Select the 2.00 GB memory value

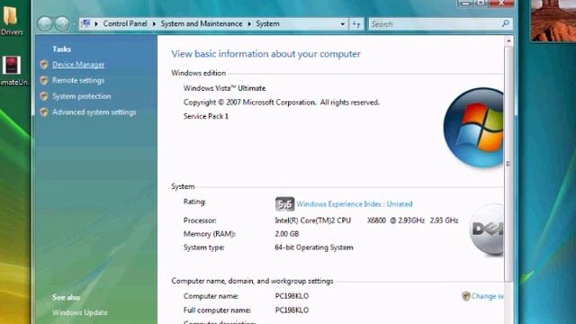point(286,234)
